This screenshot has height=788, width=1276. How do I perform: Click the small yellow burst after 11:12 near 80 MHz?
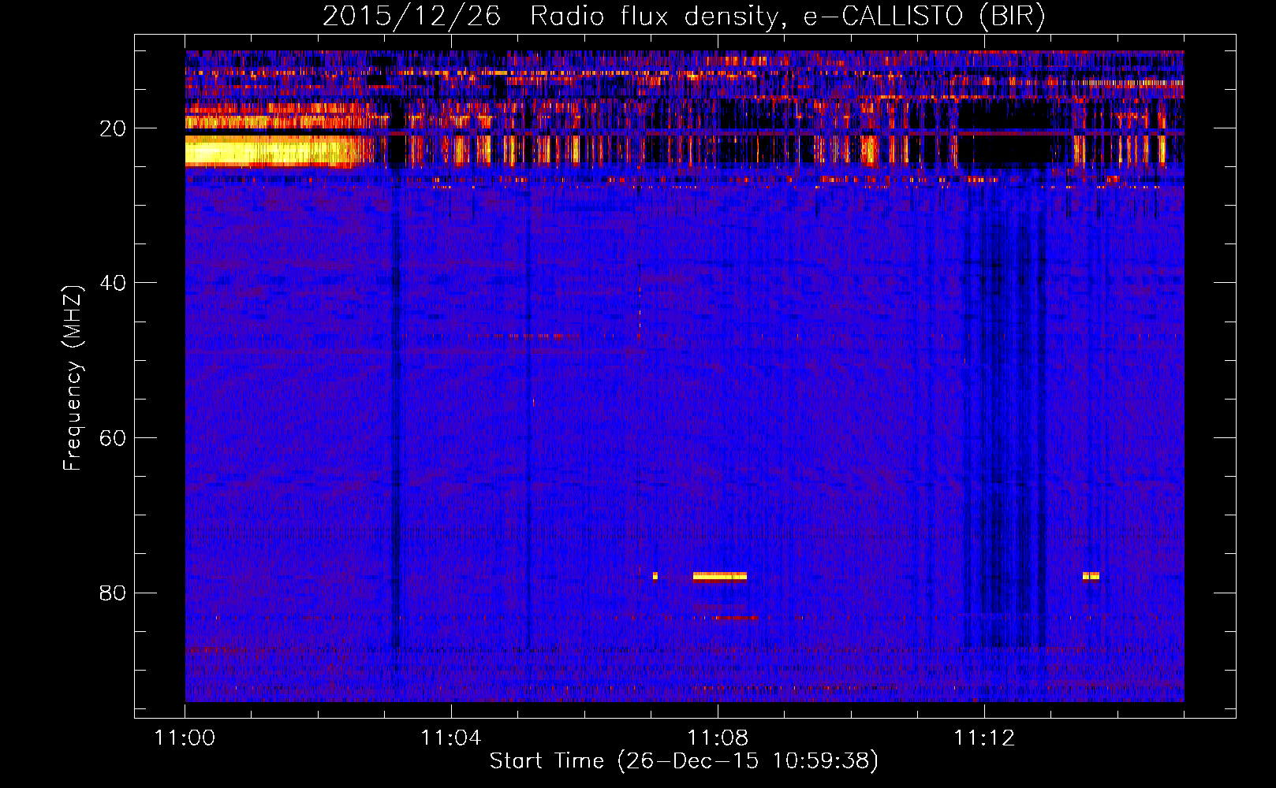[x=1091, y=576]
